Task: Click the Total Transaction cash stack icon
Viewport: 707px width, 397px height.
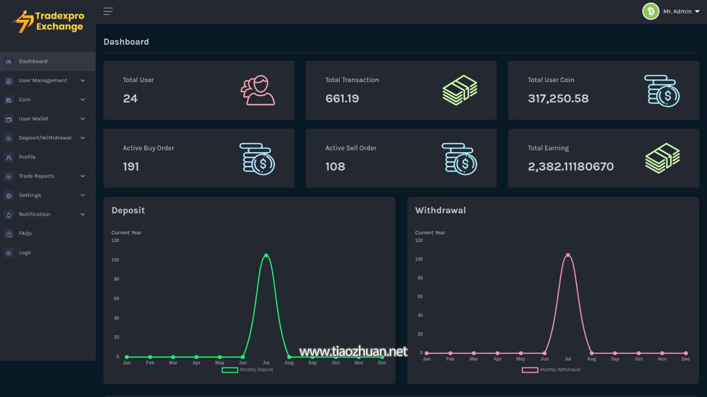Action: click(460, 90)
